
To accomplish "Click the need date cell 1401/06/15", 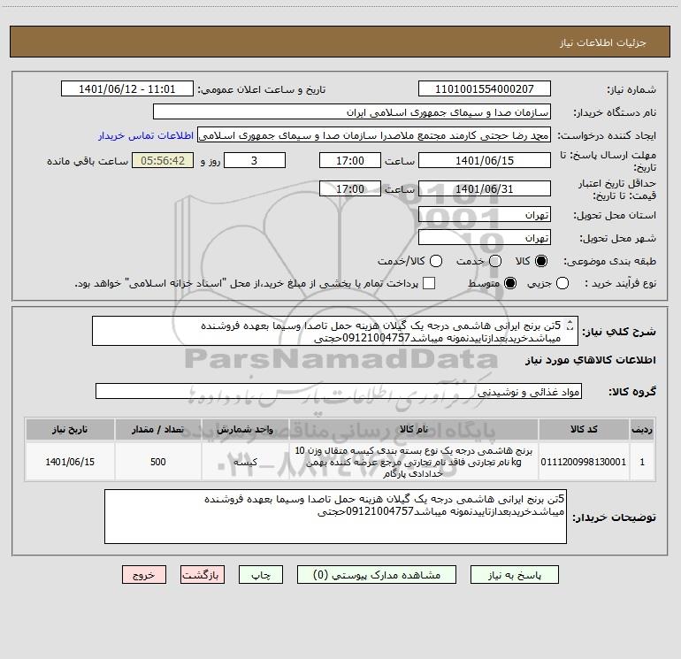I will (x=70, y=462).
